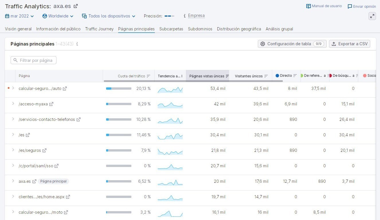380x220 pixels.
Task: Click the Empresa info icon
Action: (185, 16)
